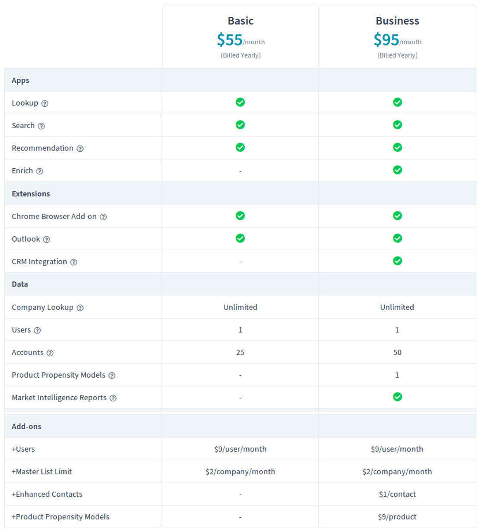Click the Business plan Enrich checkmark
This screenshot has height=532, width=480.
point(397,170)
